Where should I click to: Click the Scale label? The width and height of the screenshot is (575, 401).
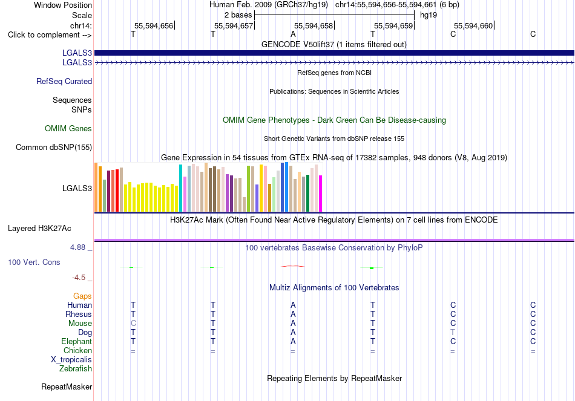(x=82, y=15)
